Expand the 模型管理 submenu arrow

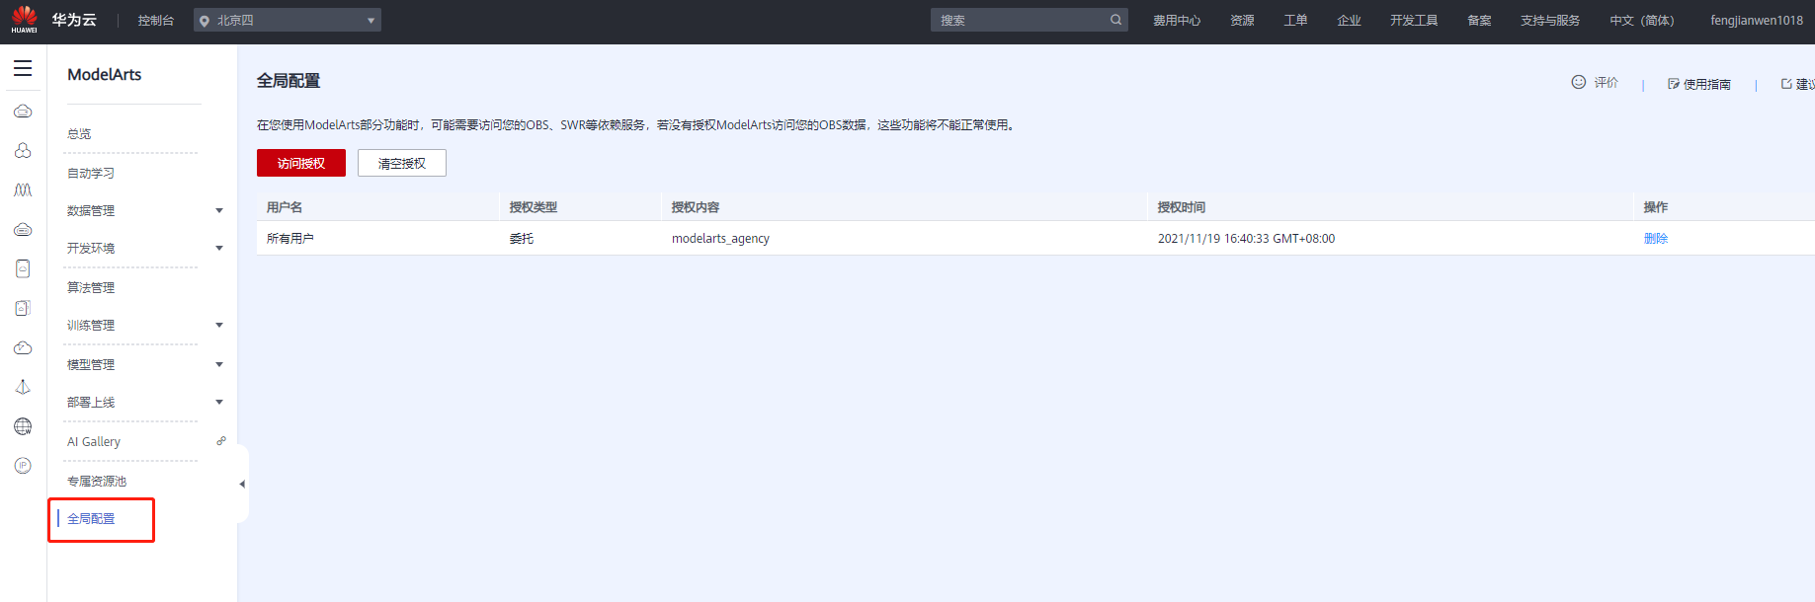click(219, 364)
